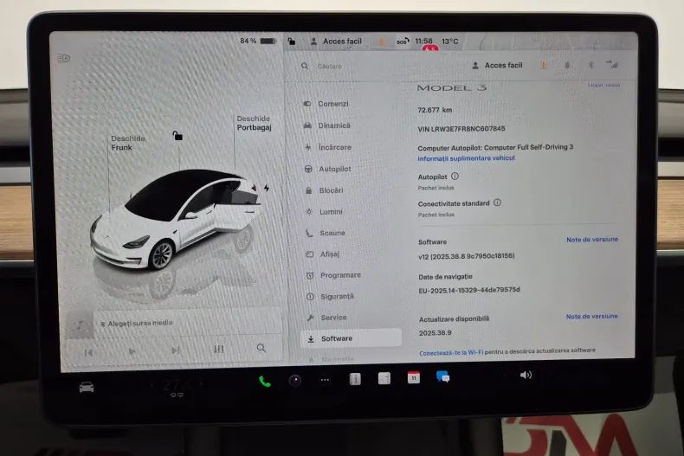
Task: Search media with magnifier icon
Action: (x=261, y=348)
